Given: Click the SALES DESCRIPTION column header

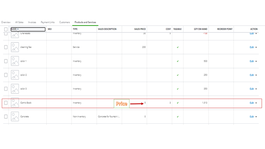Looking at the screenshot, I should (107, 29).
